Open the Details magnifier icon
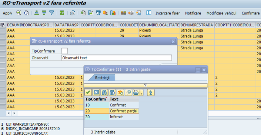The height and width of the screenshot is (135, 261). 19,13
